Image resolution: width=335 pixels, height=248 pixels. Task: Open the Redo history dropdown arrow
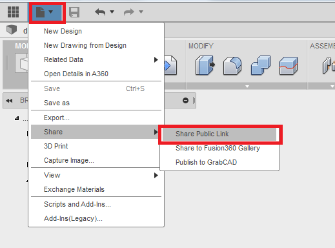point(141,12)
